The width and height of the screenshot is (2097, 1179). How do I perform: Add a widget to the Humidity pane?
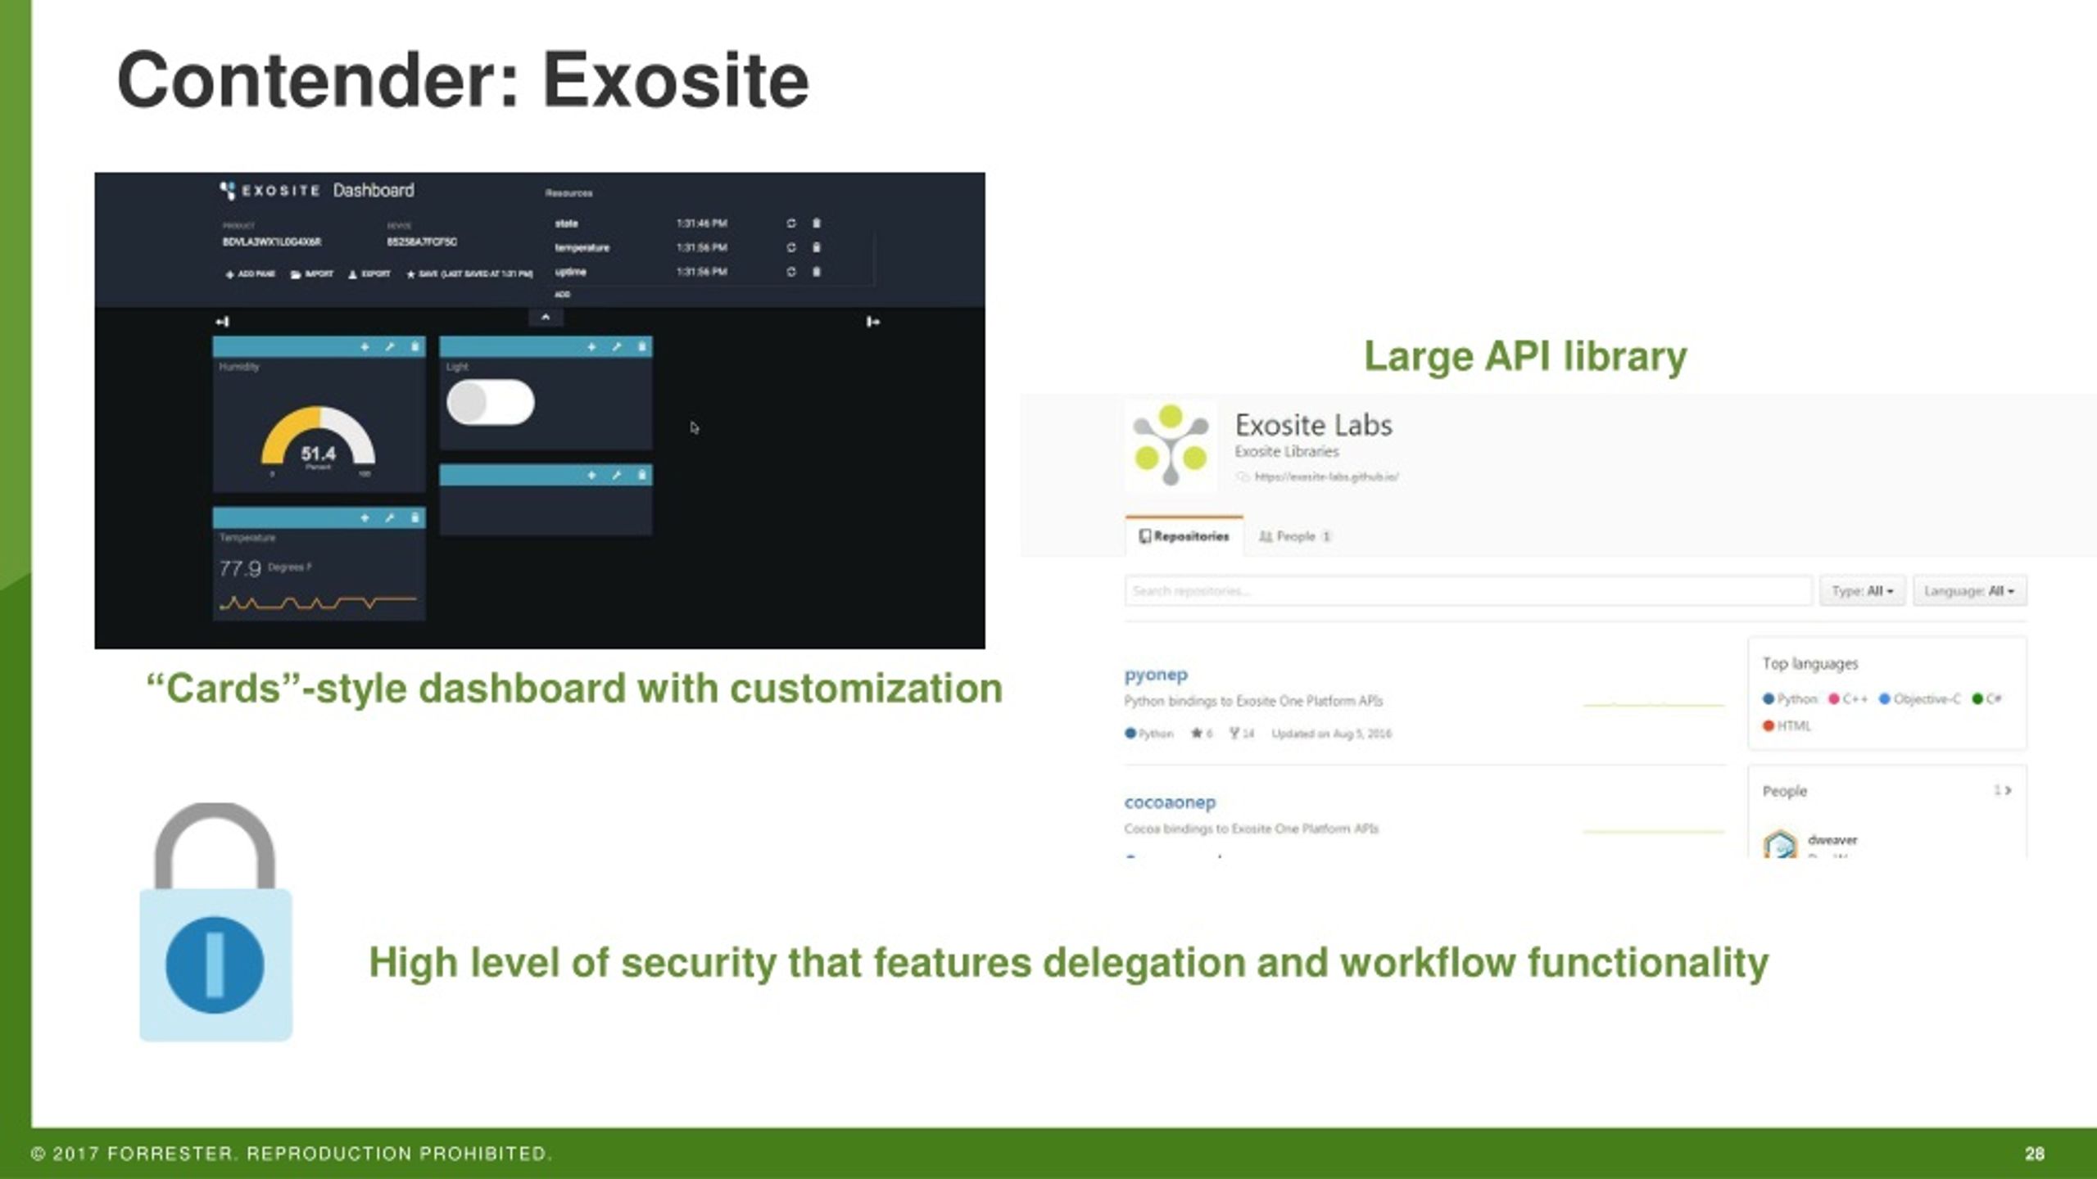[365, 347]
